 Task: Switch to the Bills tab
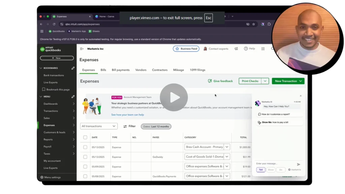(103, 70)
